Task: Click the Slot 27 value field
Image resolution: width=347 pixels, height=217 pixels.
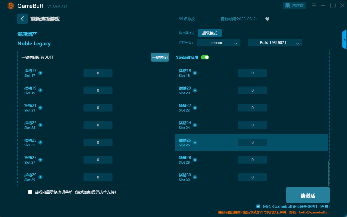Action: coord(98,160)
